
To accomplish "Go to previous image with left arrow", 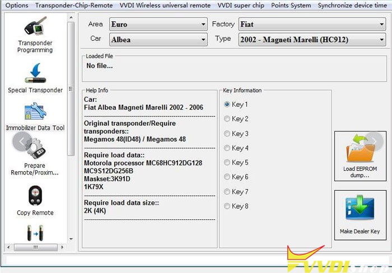I will 22,142.
